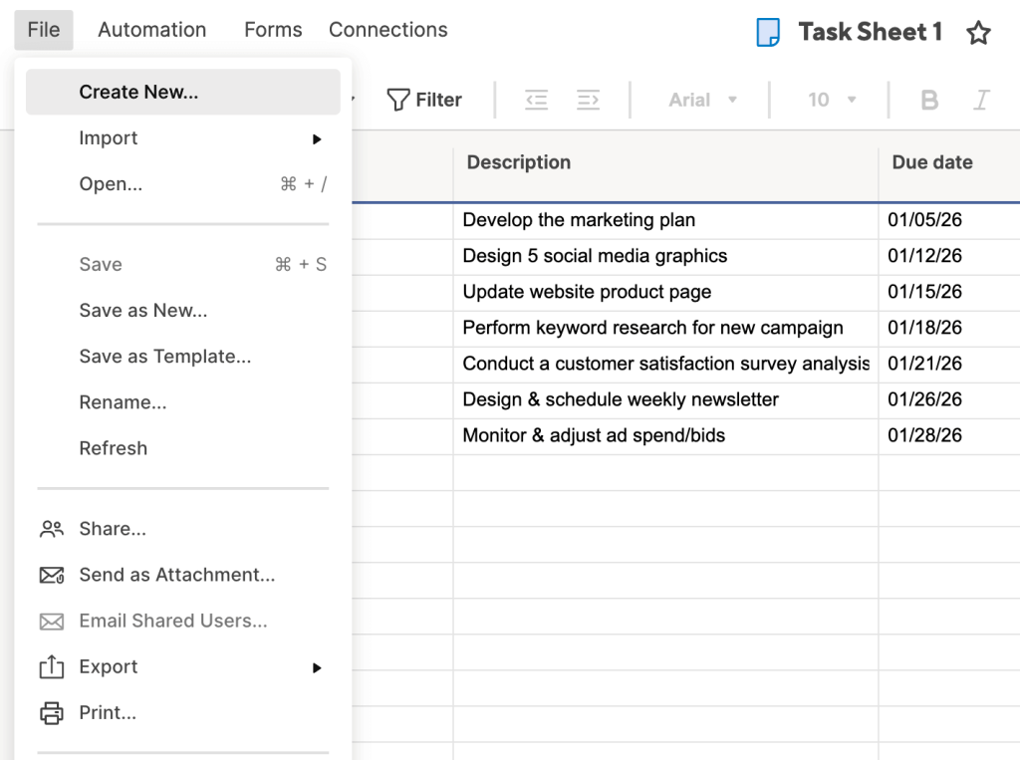Click the outdent icon in the toolbar
The width and height of the screenshot is (1020, 760).
coord(537,100)
